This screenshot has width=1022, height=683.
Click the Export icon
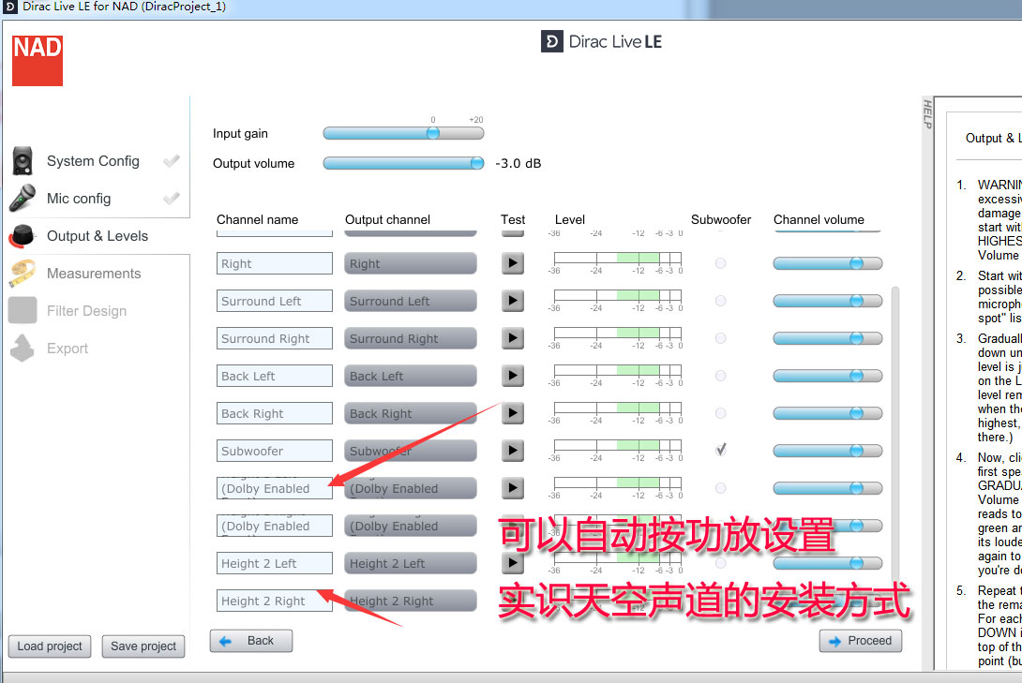pyautogui.click(x=22, y=348)
